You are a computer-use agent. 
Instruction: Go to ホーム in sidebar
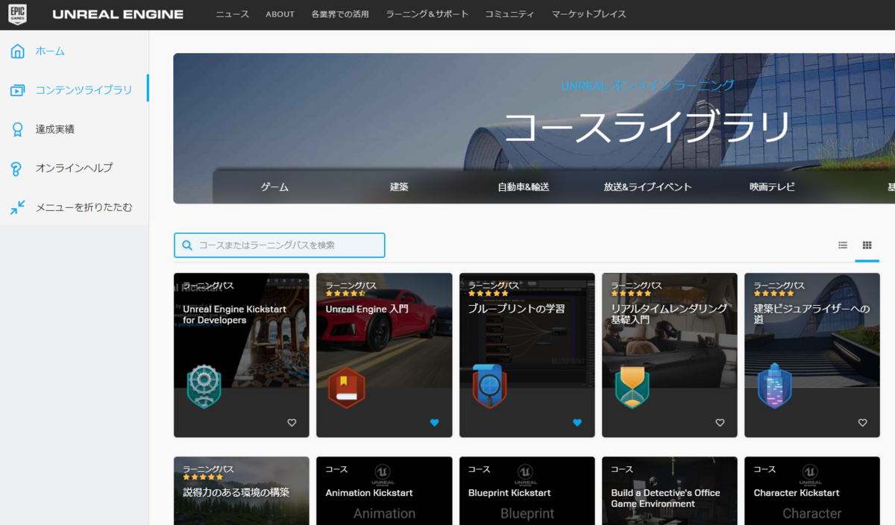[x=51, y=51]
